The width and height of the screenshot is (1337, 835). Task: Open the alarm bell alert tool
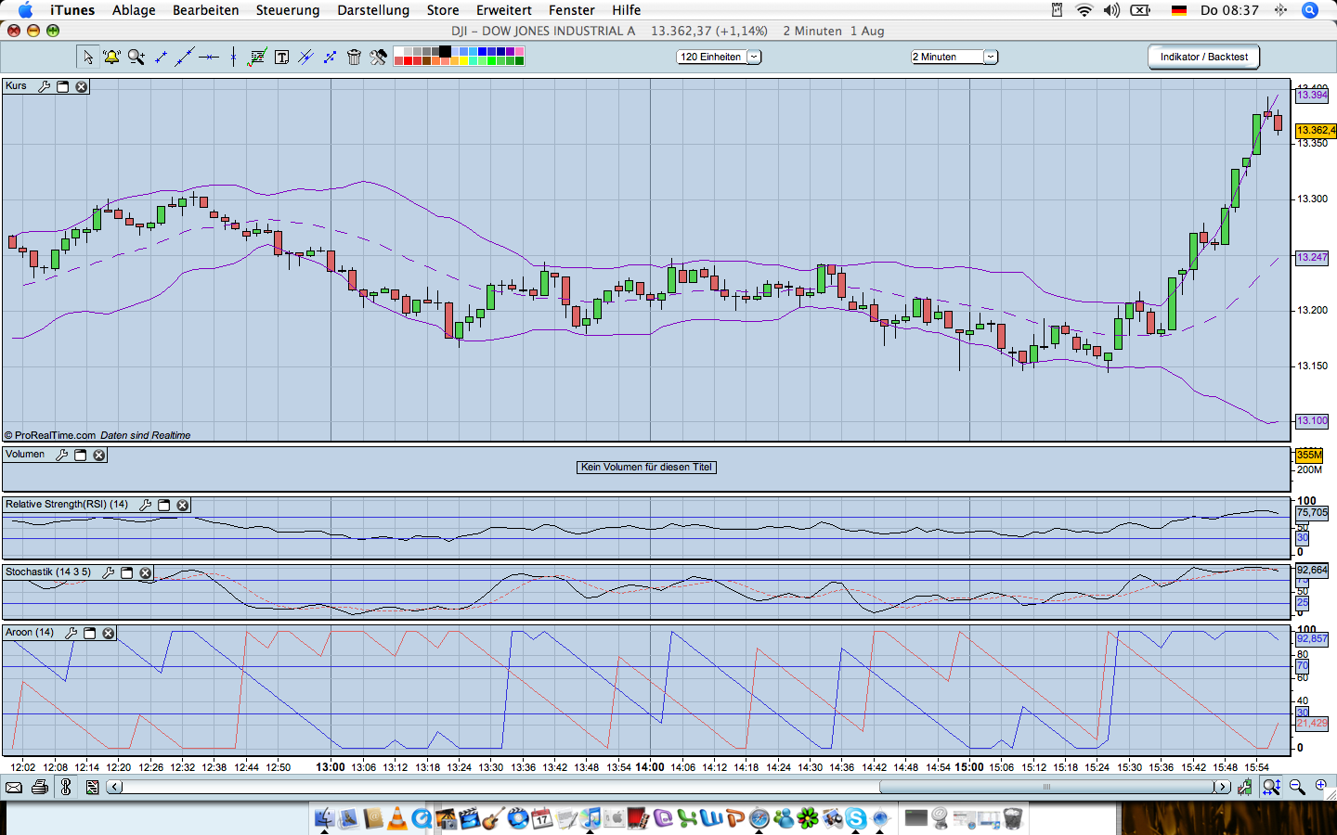click(111, 58)
